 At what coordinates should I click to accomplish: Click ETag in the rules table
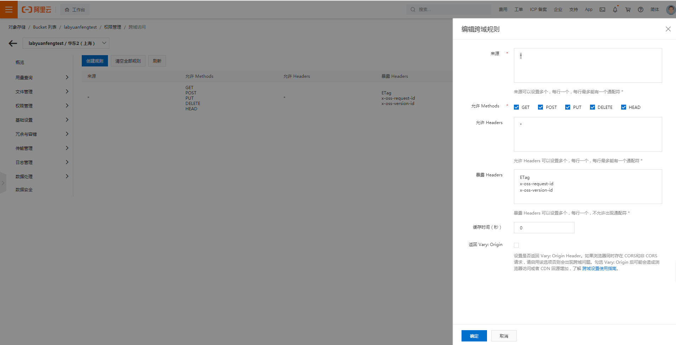[386, 93]
